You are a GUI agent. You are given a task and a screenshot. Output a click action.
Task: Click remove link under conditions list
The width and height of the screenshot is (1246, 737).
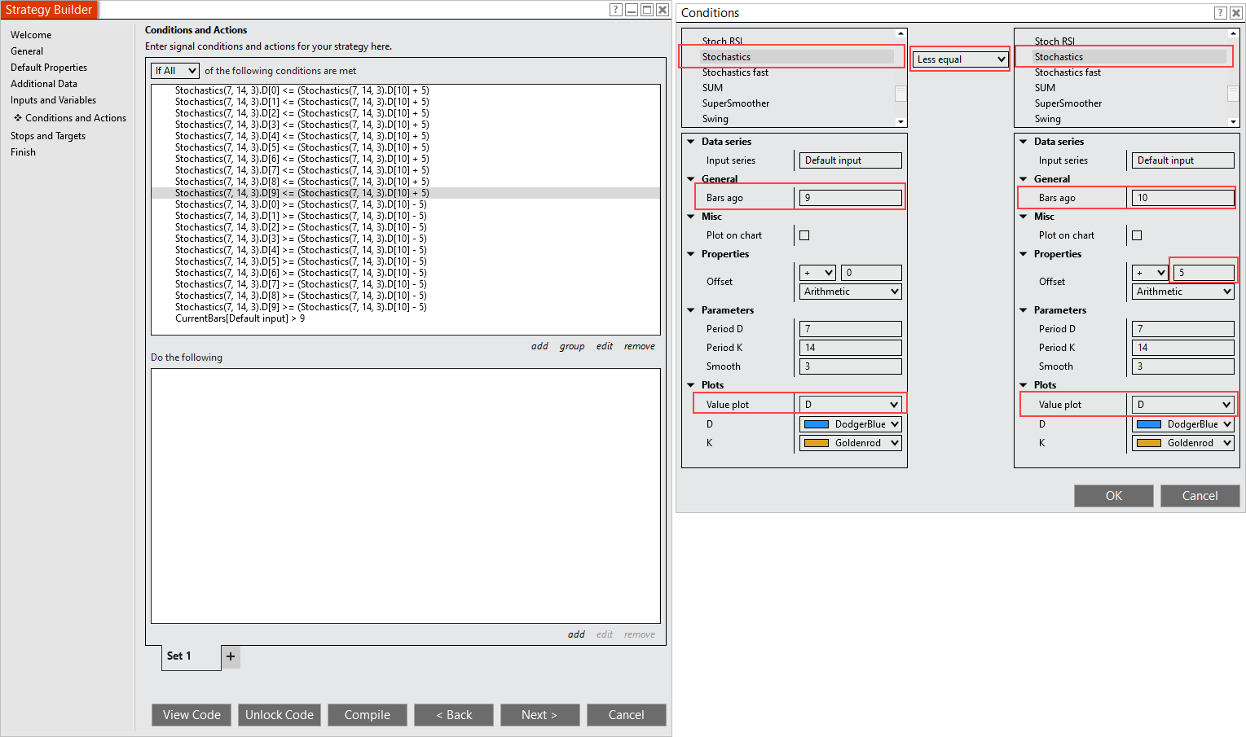[640, 346]
